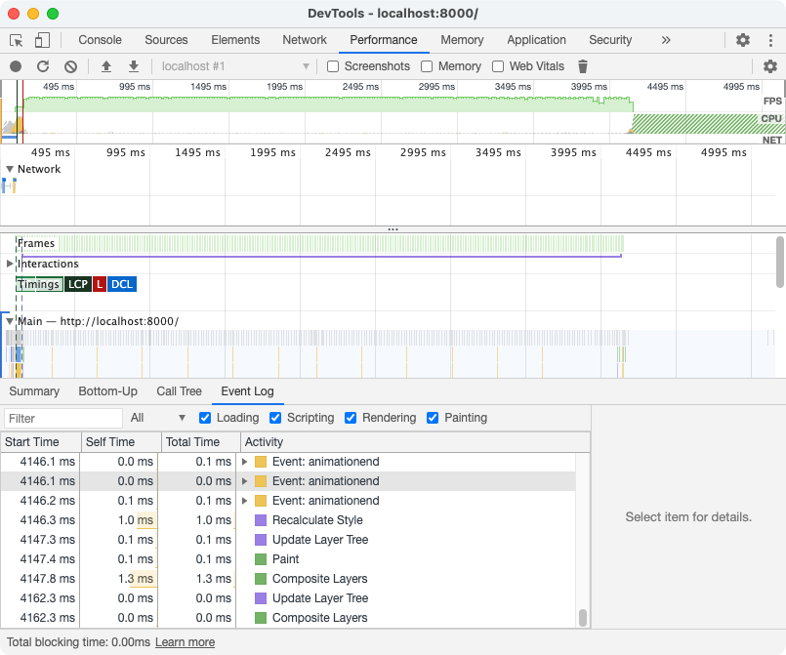Viewport: 786px width, 655px height.
Task: Expand the Interactions section
Action: click(9, 264)
